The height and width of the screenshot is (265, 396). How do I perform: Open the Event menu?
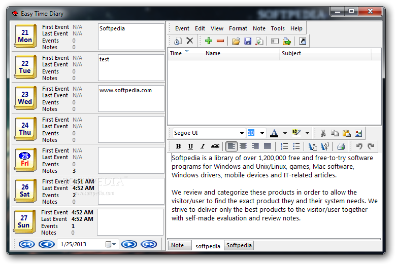tap(182, 28)
